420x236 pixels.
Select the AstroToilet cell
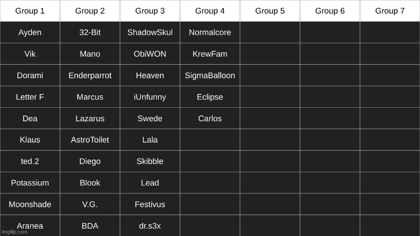click(x=90, y=140)
